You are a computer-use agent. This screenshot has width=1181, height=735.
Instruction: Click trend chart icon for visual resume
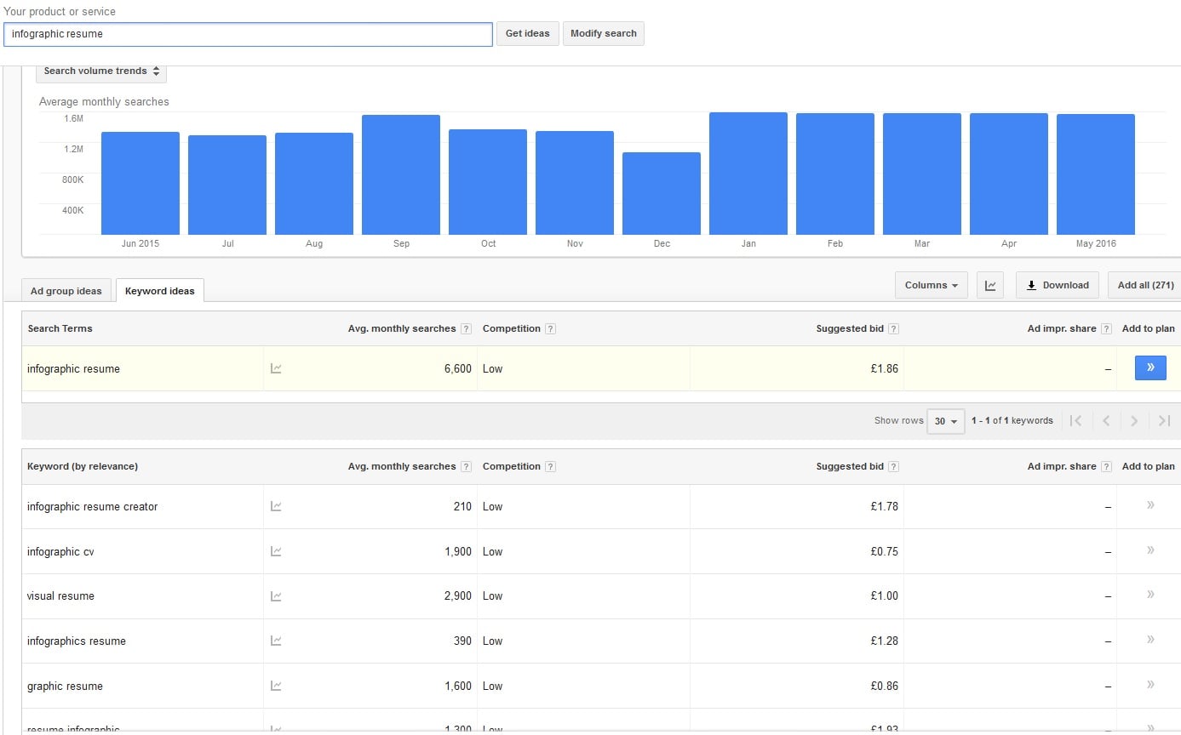tap(276, 596)
